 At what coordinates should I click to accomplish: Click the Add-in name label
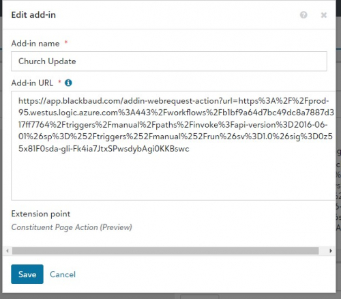(35, 43)
